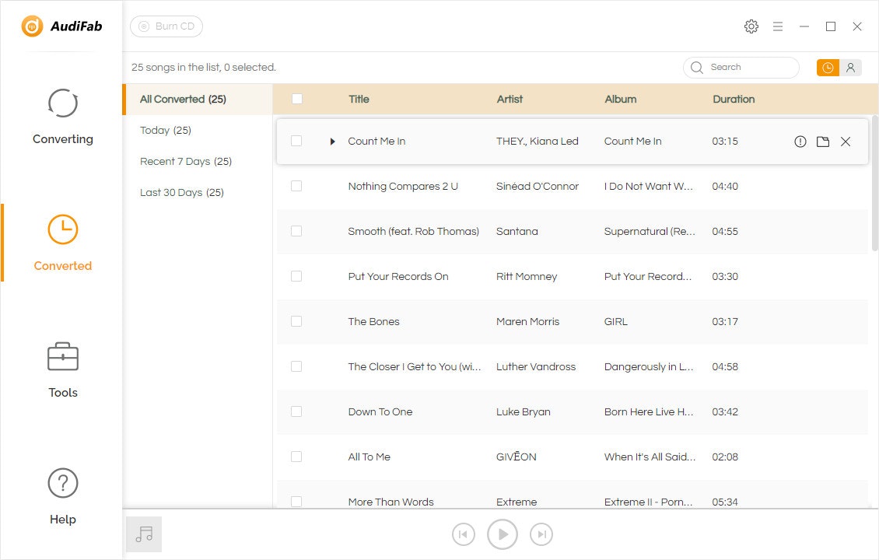Click the next track button

(541, 534)
